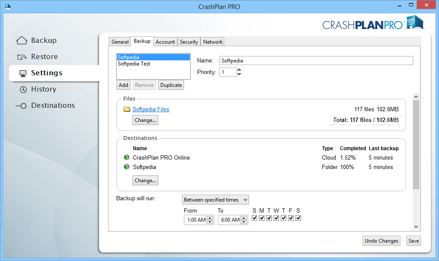This screenshot has width=439, height=261.
Task: Open the Backup section house icon
Action: click(x=21, y=41)
